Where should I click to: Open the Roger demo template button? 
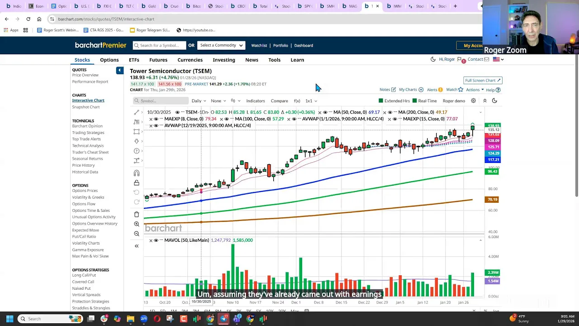tap(454, 101)
